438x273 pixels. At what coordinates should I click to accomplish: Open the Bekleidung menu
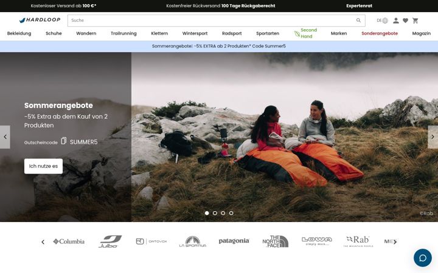(x=19, y=33)
